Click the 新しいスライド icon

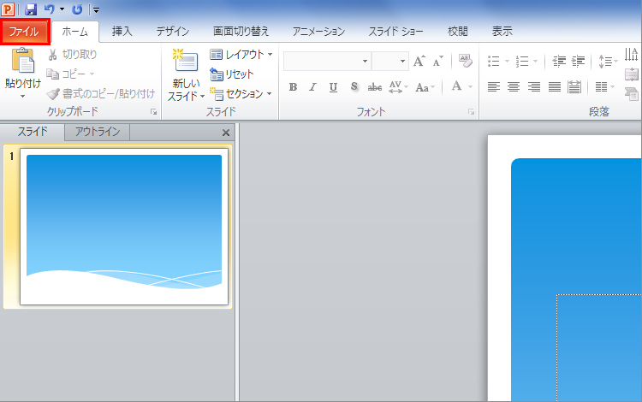(x=186, y=61)
